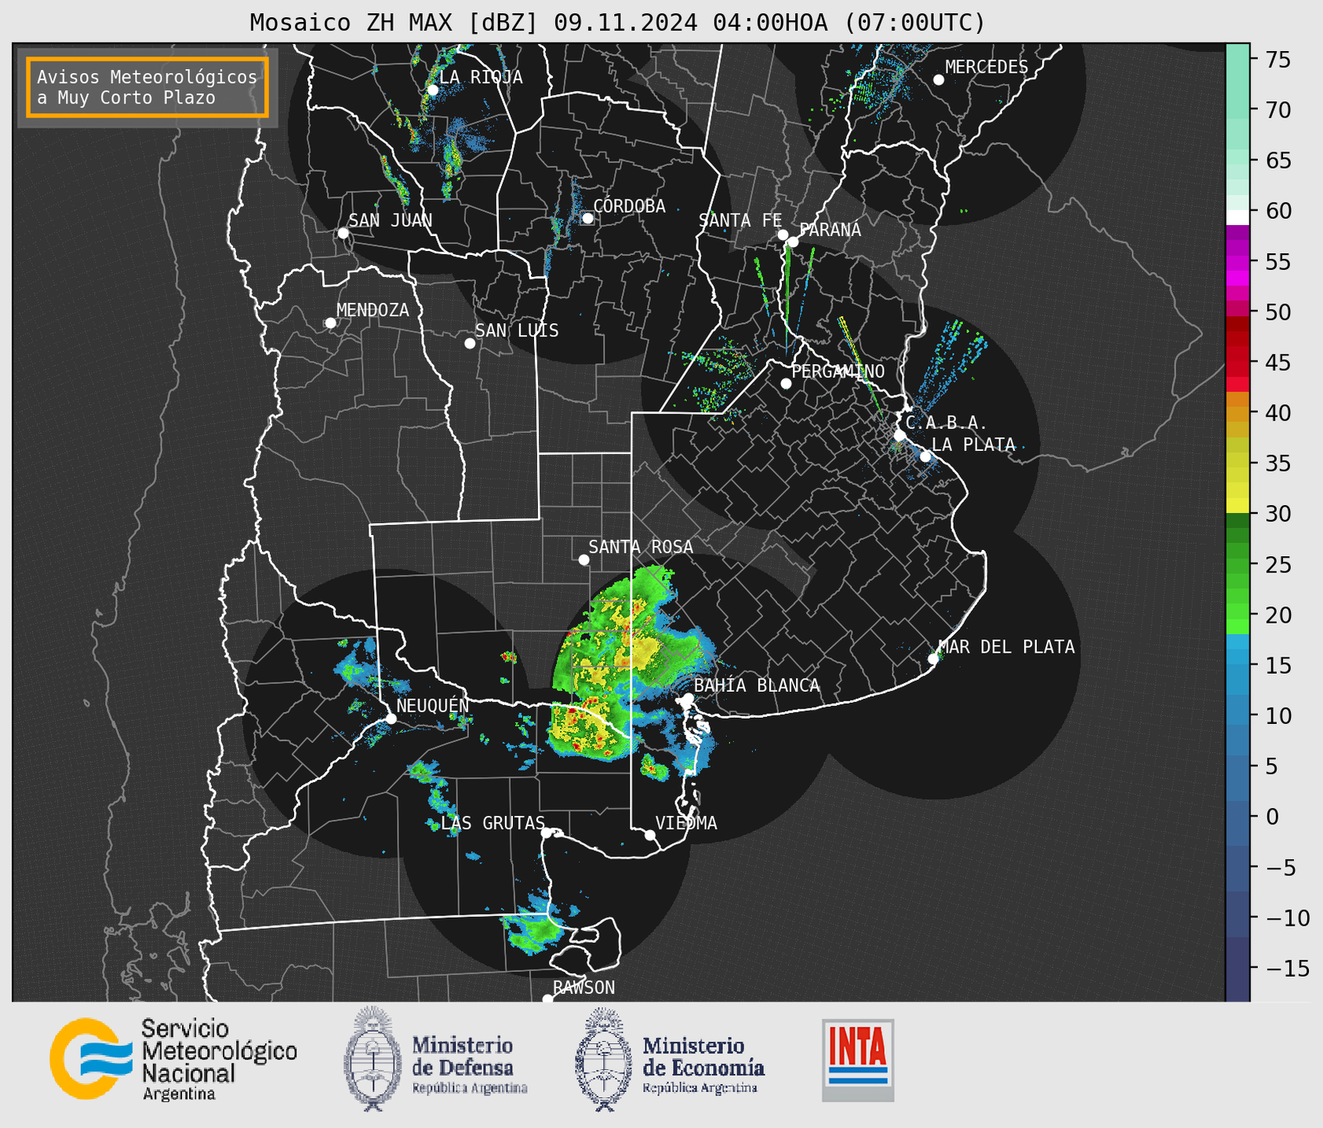Select the Mercedes city marker
This screenshot has width=1323, height=1128.
(x=939, y=80)
